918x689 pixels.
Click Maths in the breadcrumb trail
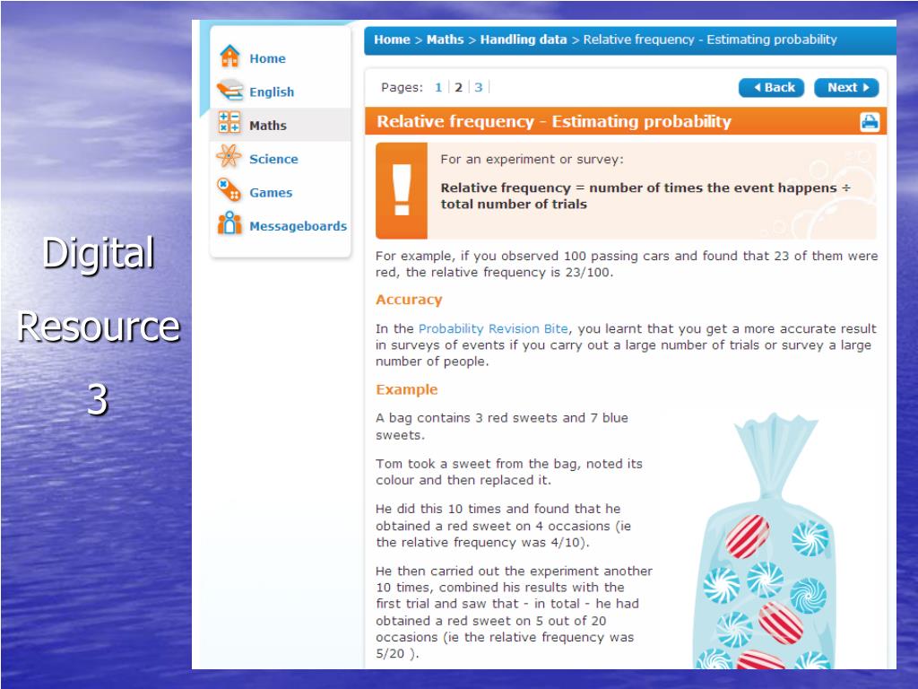tap(445, 39)
